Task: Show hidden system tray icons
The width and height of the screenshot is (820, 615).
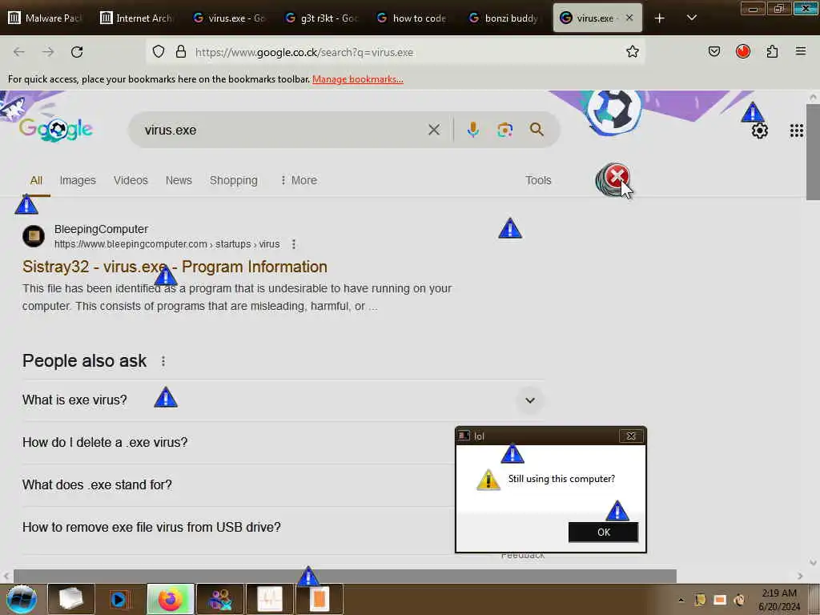Action: tap(681, 600)
